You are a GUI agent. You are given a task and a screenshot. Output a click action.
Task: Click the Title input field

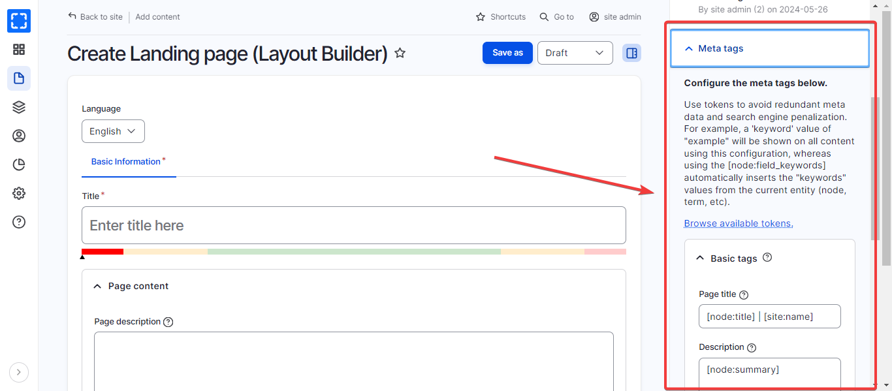(x=353, y=225)
